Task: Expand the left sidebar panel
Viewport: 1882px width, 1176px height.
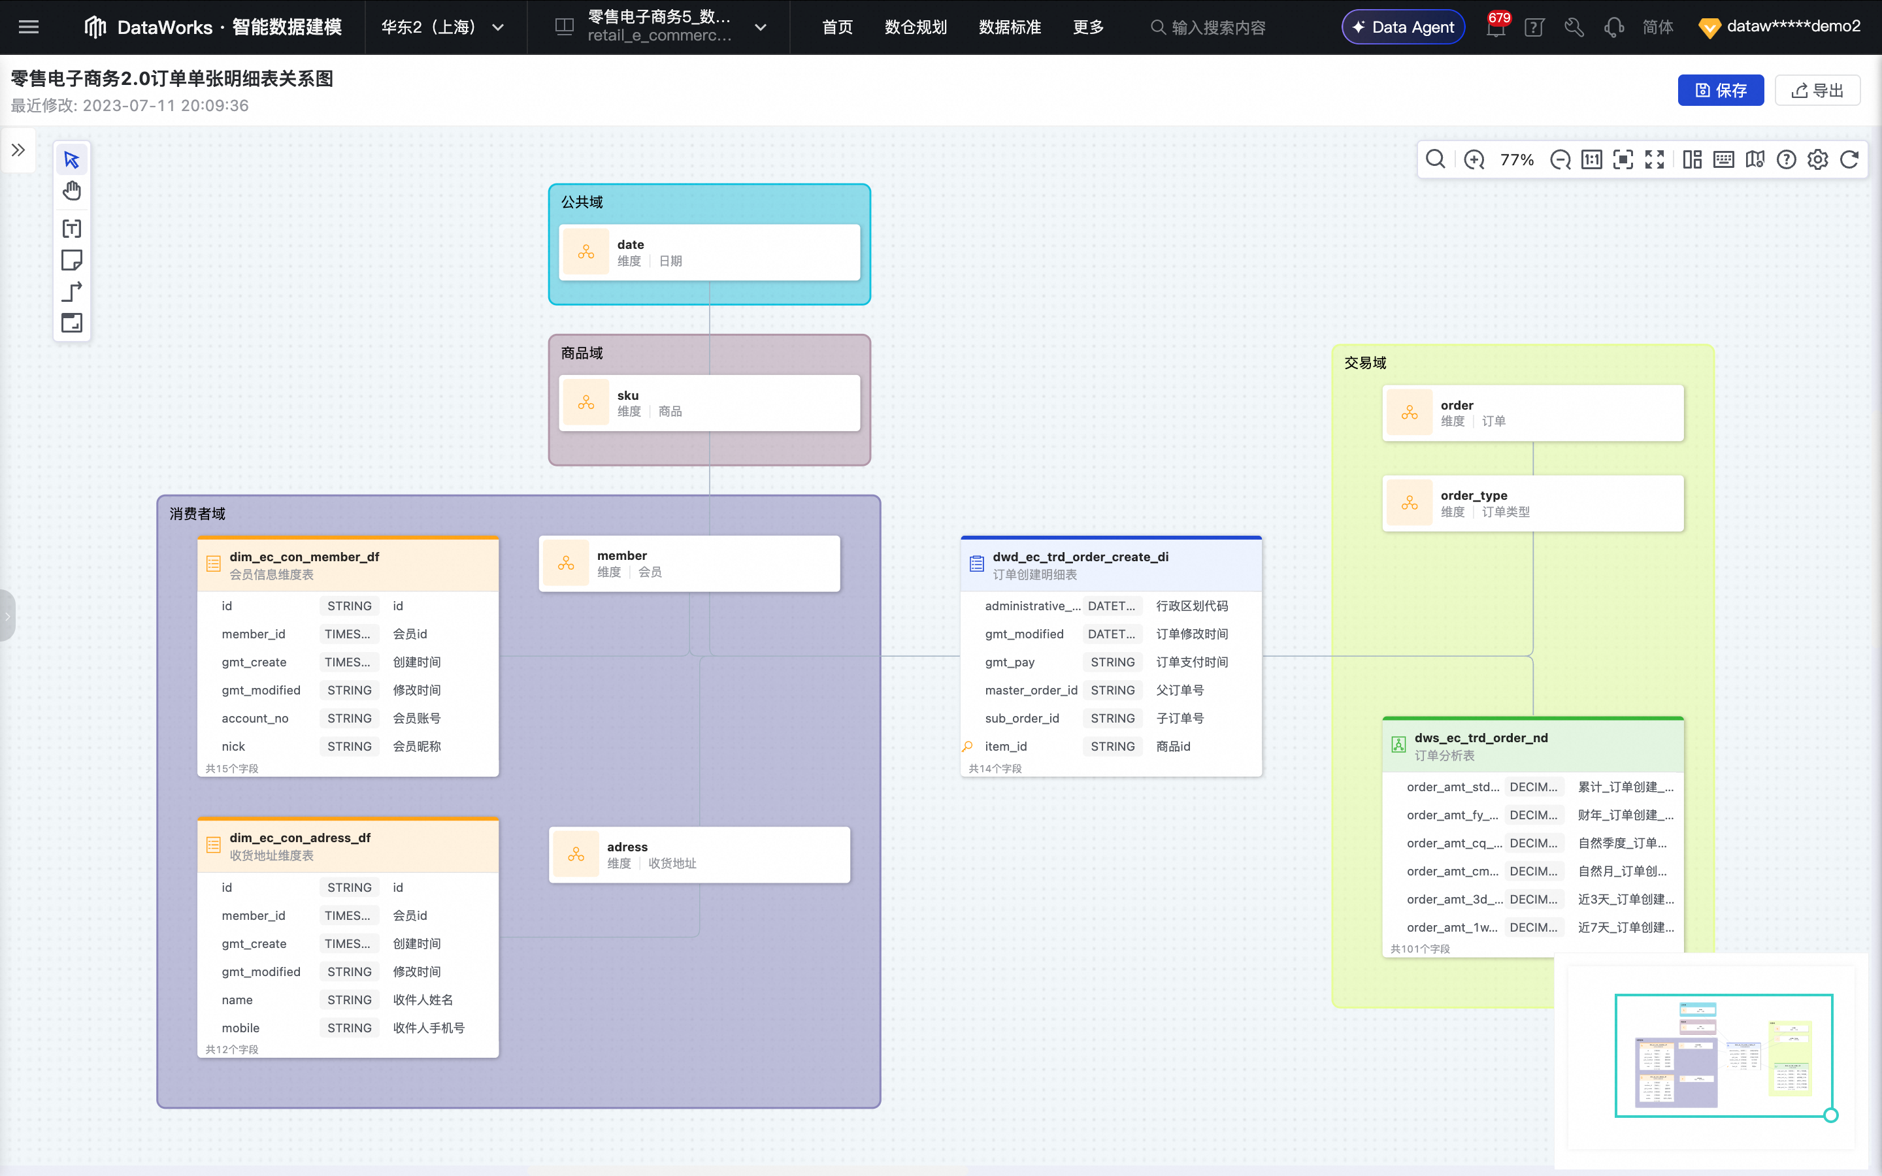Action: 18,150
